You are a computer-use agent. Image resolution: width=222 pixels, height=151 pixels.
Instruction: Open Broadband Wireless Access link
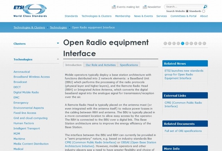[32, 77]
